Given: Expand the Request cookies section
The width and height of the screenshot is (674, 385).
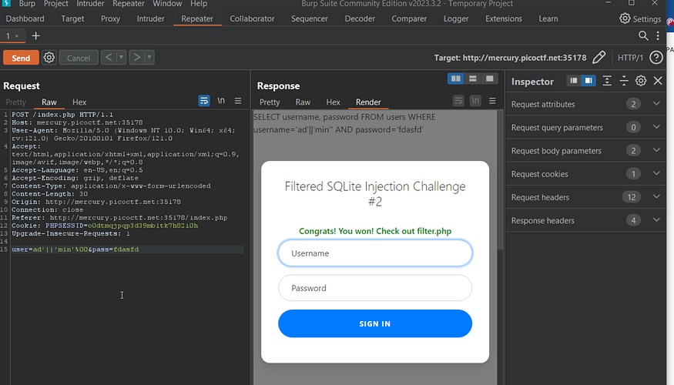Looking at the screenshot, I should coord(656,174).
